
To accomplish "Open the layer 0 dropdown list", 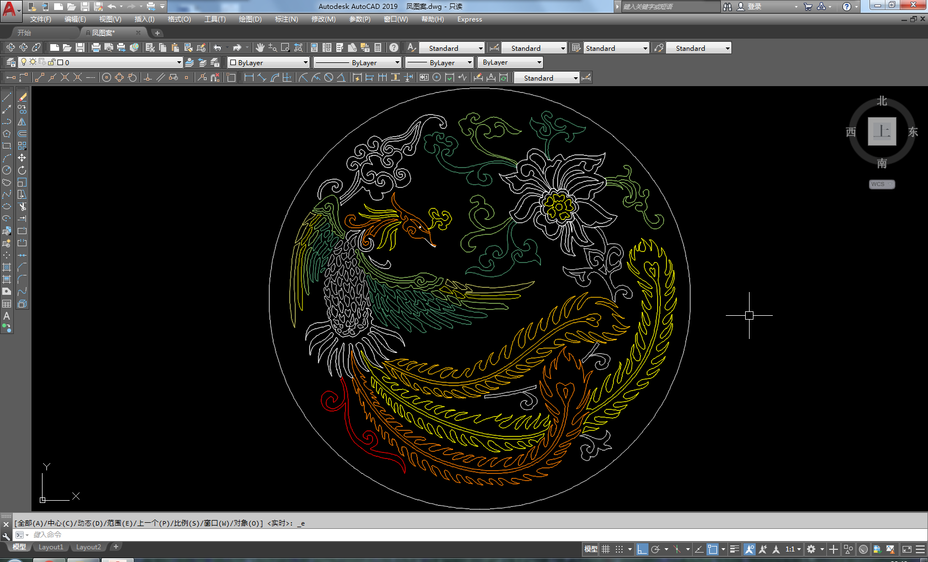I will coord(179,62).
